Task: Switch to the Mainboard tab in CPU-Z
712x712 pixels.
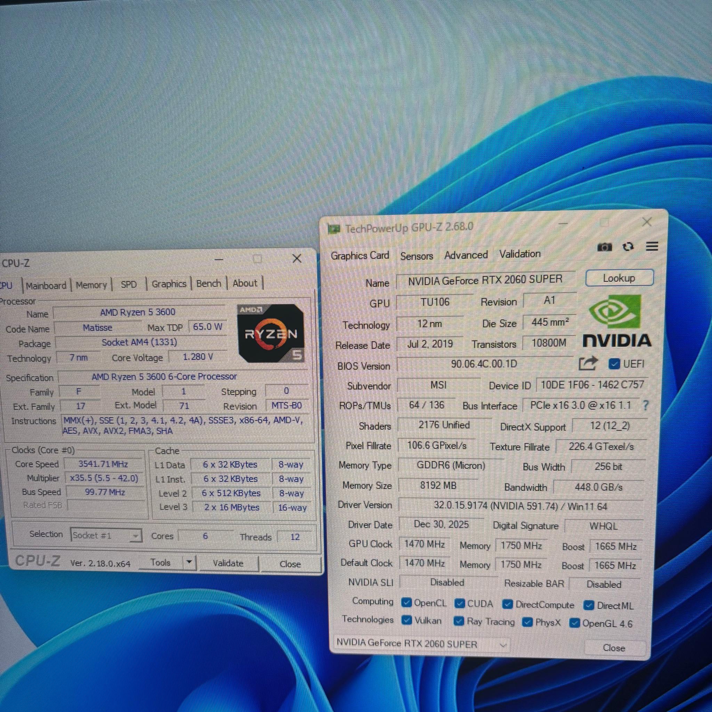Action: (x=46, y=285)
